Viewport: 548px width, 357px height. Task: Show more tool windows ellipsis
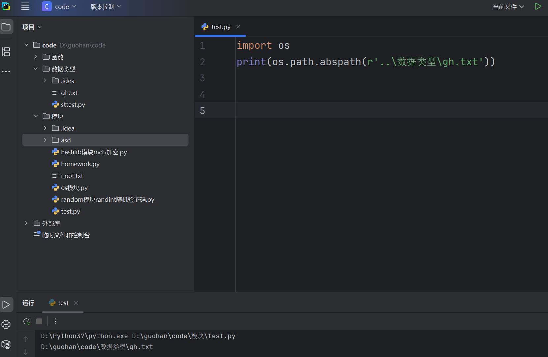(6, 72)
